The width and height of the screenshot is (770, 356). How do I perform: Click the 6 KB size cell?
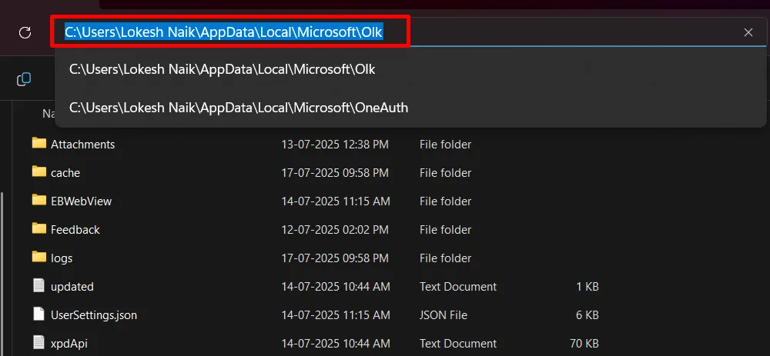(x=588, y=315)
